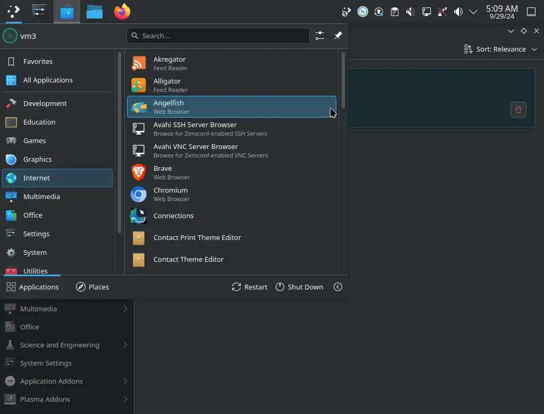Expand Application Addons category
544x414 pixels.
tap(66, 381)
